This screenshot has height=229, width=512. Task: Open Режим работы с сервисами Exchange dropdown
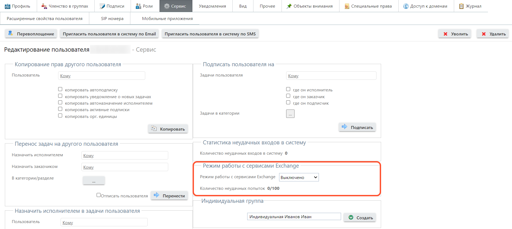tap(299, 177)
